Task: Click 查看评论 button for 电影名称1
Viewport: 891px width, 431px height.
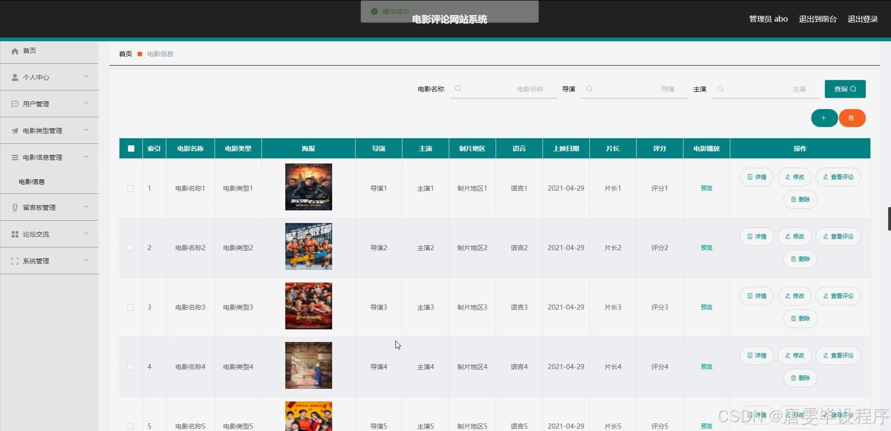Action: point(838,177)
